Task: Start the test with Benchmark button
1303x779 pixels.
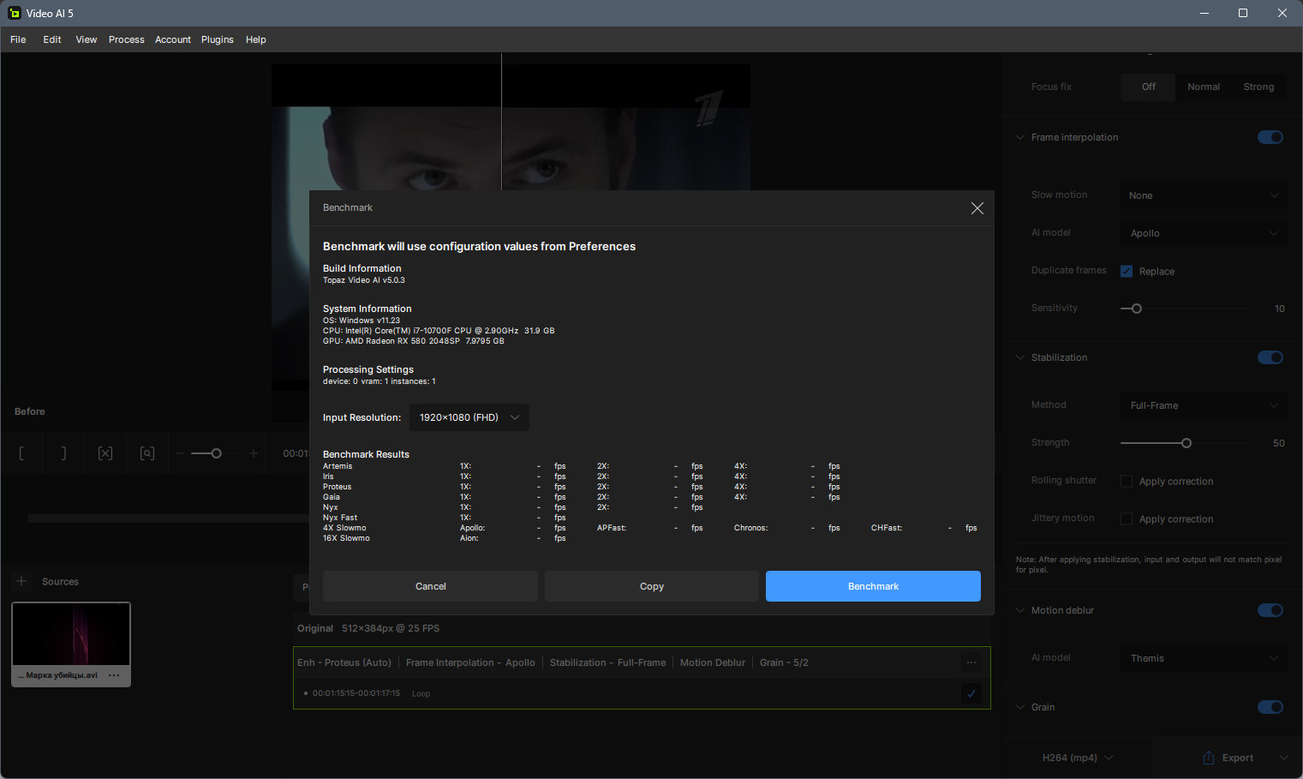Action: tap(872, 586)
